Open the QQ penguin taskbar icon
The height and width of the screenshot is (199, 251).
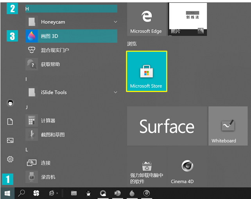[x=88, y=193]
